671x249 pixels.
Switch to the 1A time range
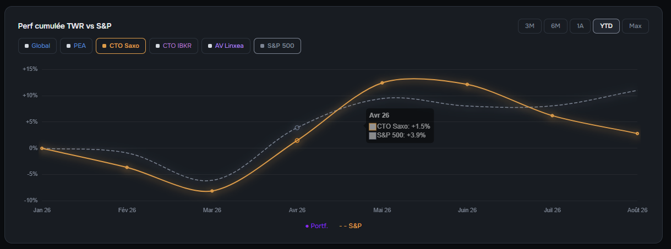click(x=580, y=26)
